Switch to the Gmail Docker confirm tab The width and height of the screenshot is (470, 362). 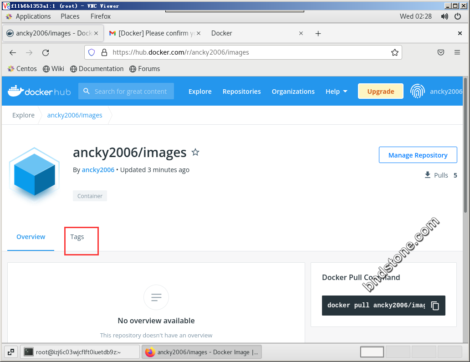click(155, 33)
